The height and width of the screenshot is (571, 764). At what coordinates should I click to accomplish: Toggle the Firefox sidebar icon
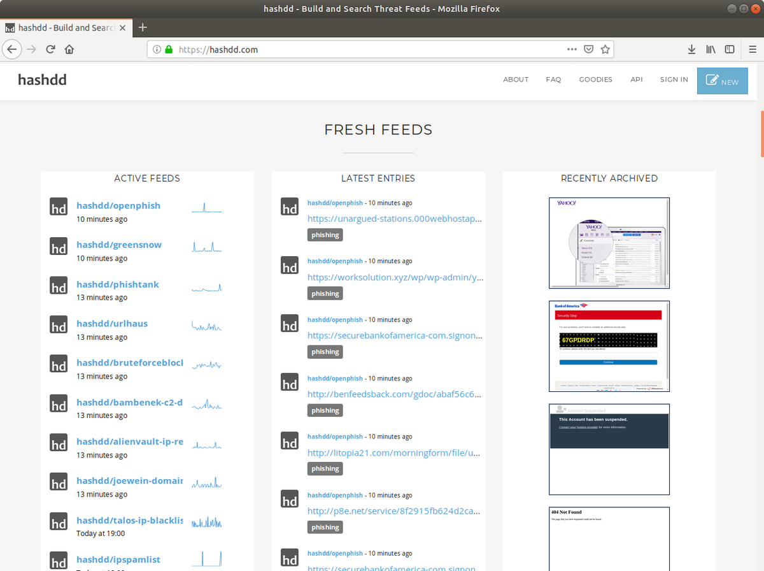pyautogui.click(x=730, y=49)
